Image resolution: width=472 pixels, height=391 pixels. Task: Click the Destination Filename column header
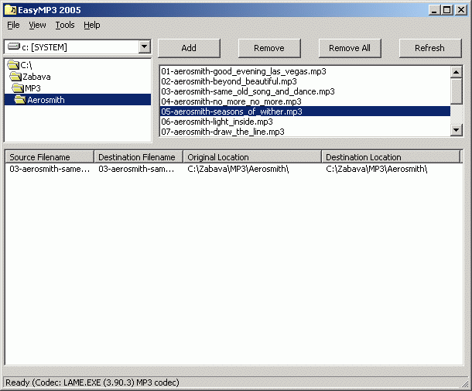[x=139, y=157]
